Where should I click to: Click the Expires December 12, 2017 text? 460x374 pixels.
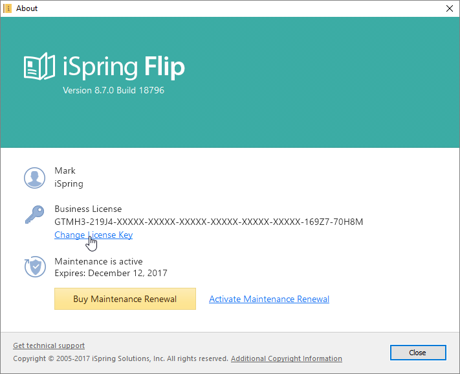coord(111,273)
